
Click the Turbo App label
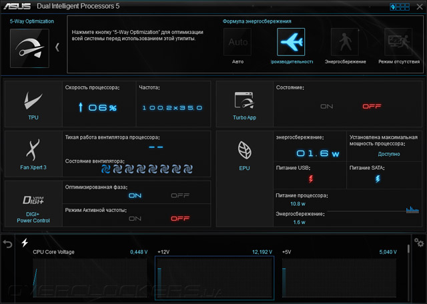click(244, 117)
